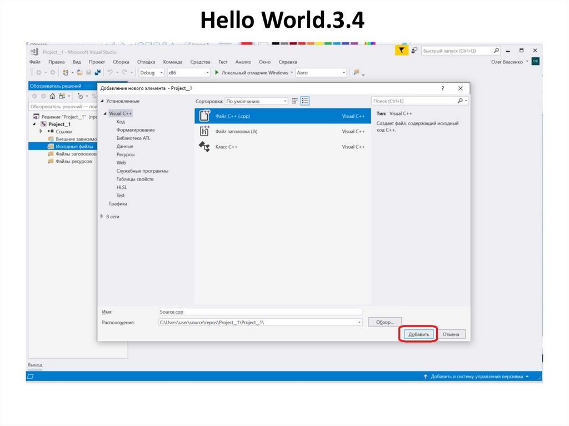Viewport: 569px width, 426px height.
Task: Open the Debug configuration dropdown
Action: [152, 73]
